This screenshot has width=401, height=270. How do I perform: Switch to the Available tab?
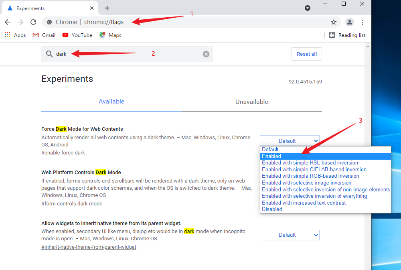pos(111,102)
